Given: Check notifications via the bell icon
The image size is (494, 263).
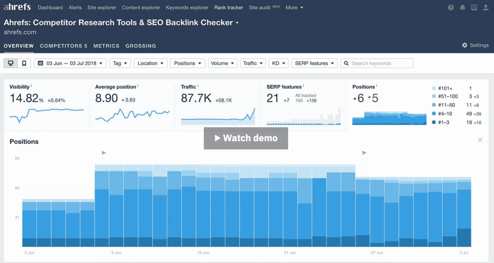Looking at the screenshot, I should (462, 7).
